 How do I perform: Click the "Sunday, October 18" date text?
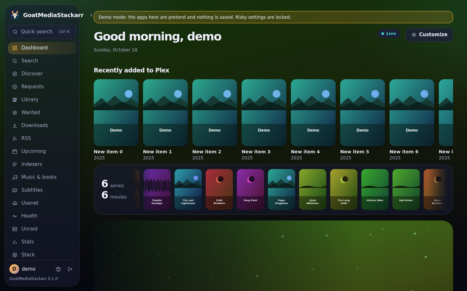pyautogui.click(x=115, y=50)
